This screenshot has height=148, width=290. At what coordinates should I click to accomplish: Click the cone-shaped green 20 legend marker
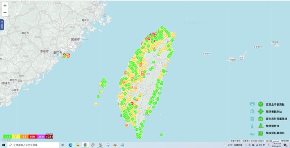[261, 126]
